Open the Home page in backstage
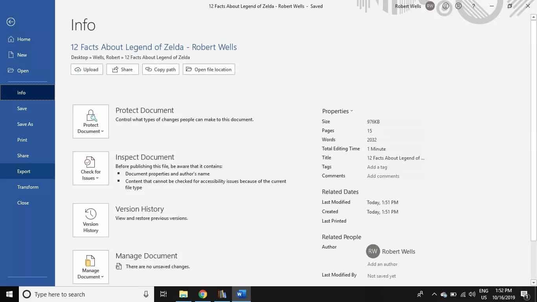Image resolution: width=537 pixels, height=302 pixels. pyautogui.click(x=28, y=39)
